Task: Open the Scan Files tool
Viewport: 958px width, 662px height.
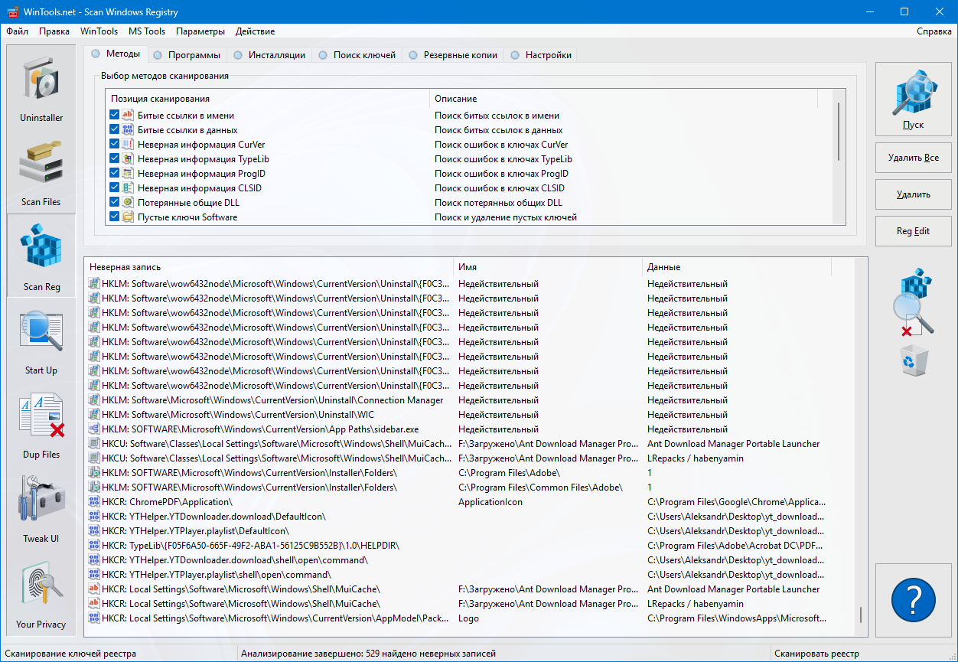Action: click(x=41, y=171)
